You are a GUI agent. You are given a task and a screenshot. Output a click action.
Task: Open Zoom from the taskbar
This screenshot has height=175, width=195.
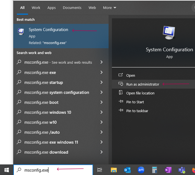141,170
